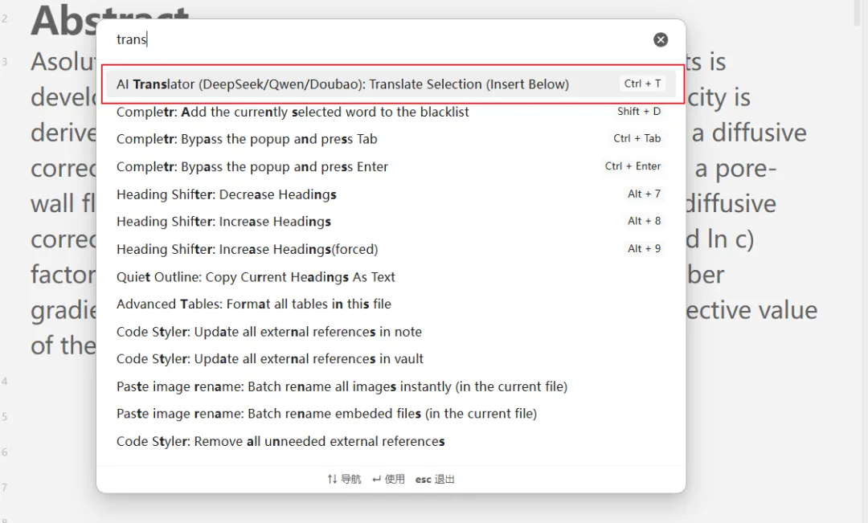The image size is (868, 523).
Task: Run Code Styler update references in note
Action: [269, 332]
